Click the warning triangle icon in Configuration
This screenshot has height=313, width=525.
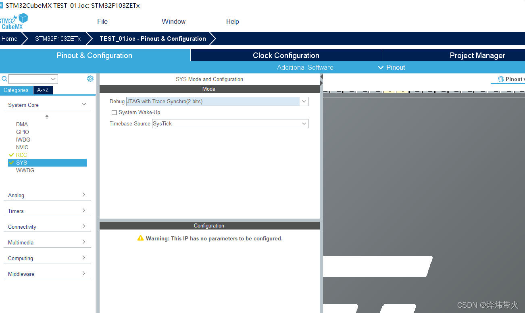click(140, 238)
